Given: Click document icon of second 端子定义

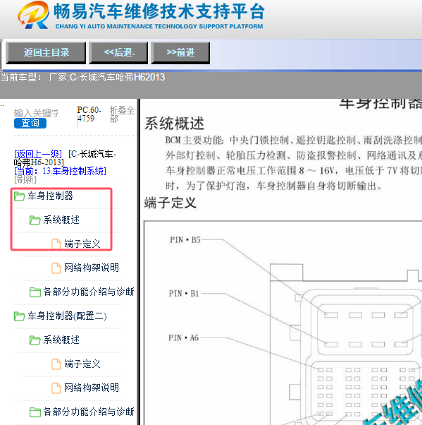Looking at the screenshot, I should click(56, 364).
